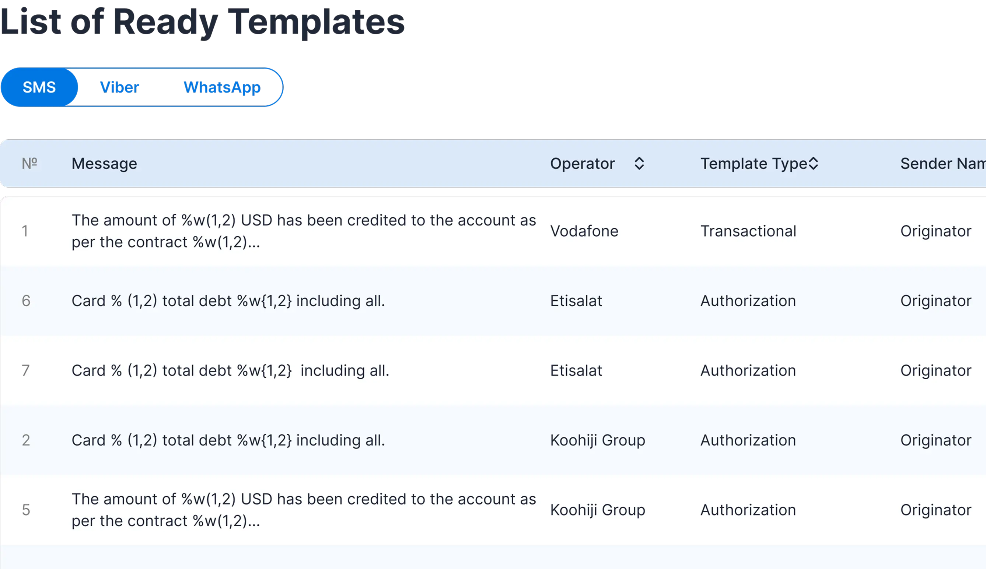The image size is (986, 569).
Task: Select the SMS tab
Action: pos(39,87)
